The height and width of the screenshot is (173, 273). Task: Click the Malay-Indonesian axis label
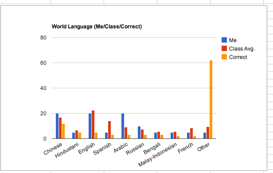(x=157, y=155)
